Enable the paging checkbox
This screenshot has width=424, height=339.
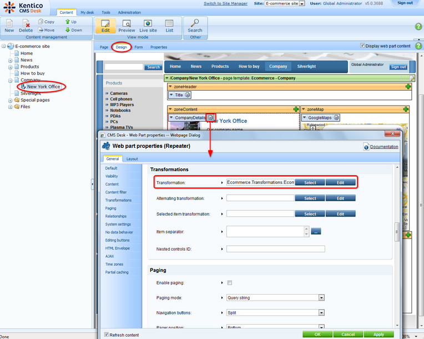pyautogui.click(x=230, y=283)
